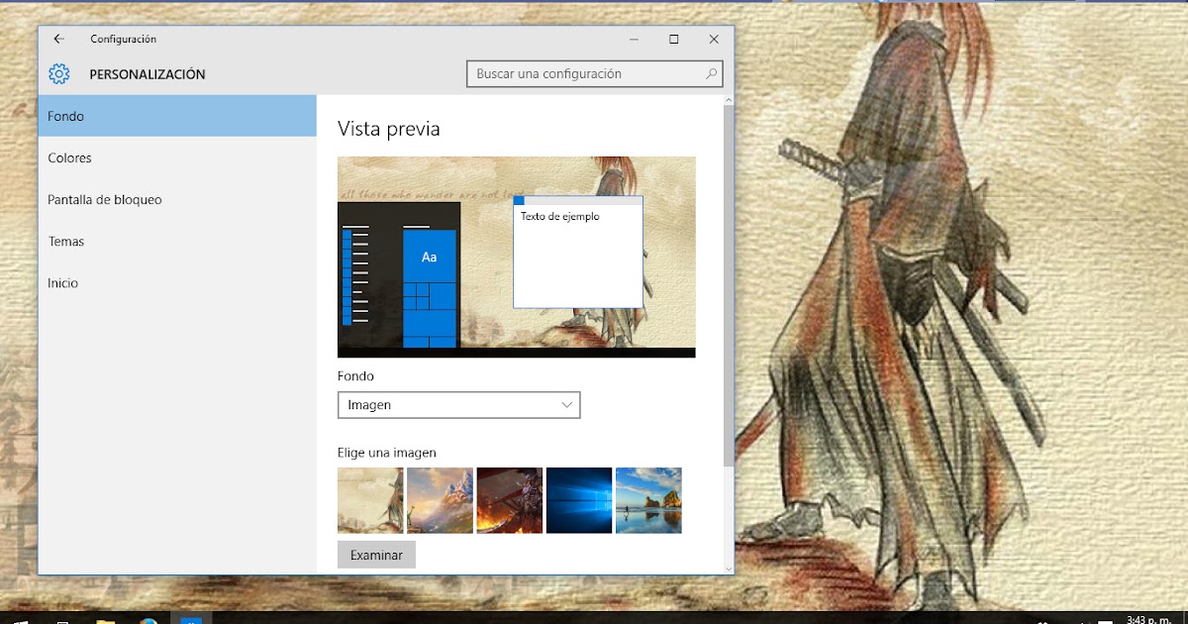Choose the beach rock sunset thumbnail
The image size is (1188, 624).
[648, 500]
